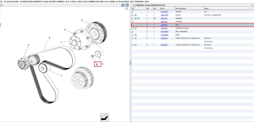
Task: Open WASHER part number 99474237 link
Action: click(164, 22)
